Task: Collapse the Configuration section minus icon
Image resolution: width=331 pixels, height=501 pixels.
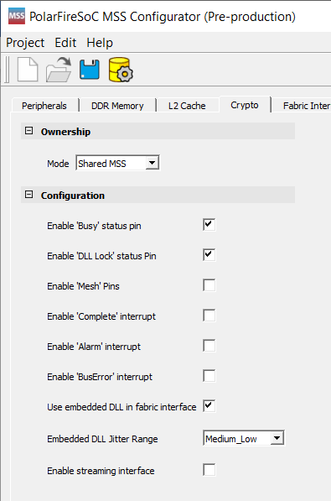Action: pyautogui.click(x=28, y=194)
